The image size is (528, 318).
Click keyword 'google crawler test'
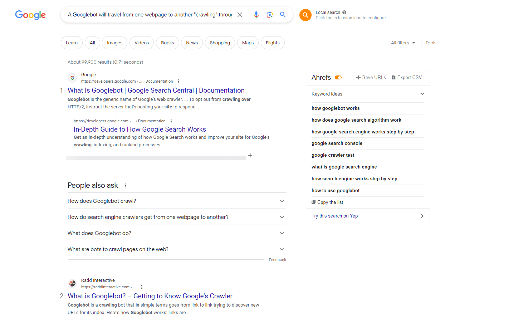(x=333, y=155)
